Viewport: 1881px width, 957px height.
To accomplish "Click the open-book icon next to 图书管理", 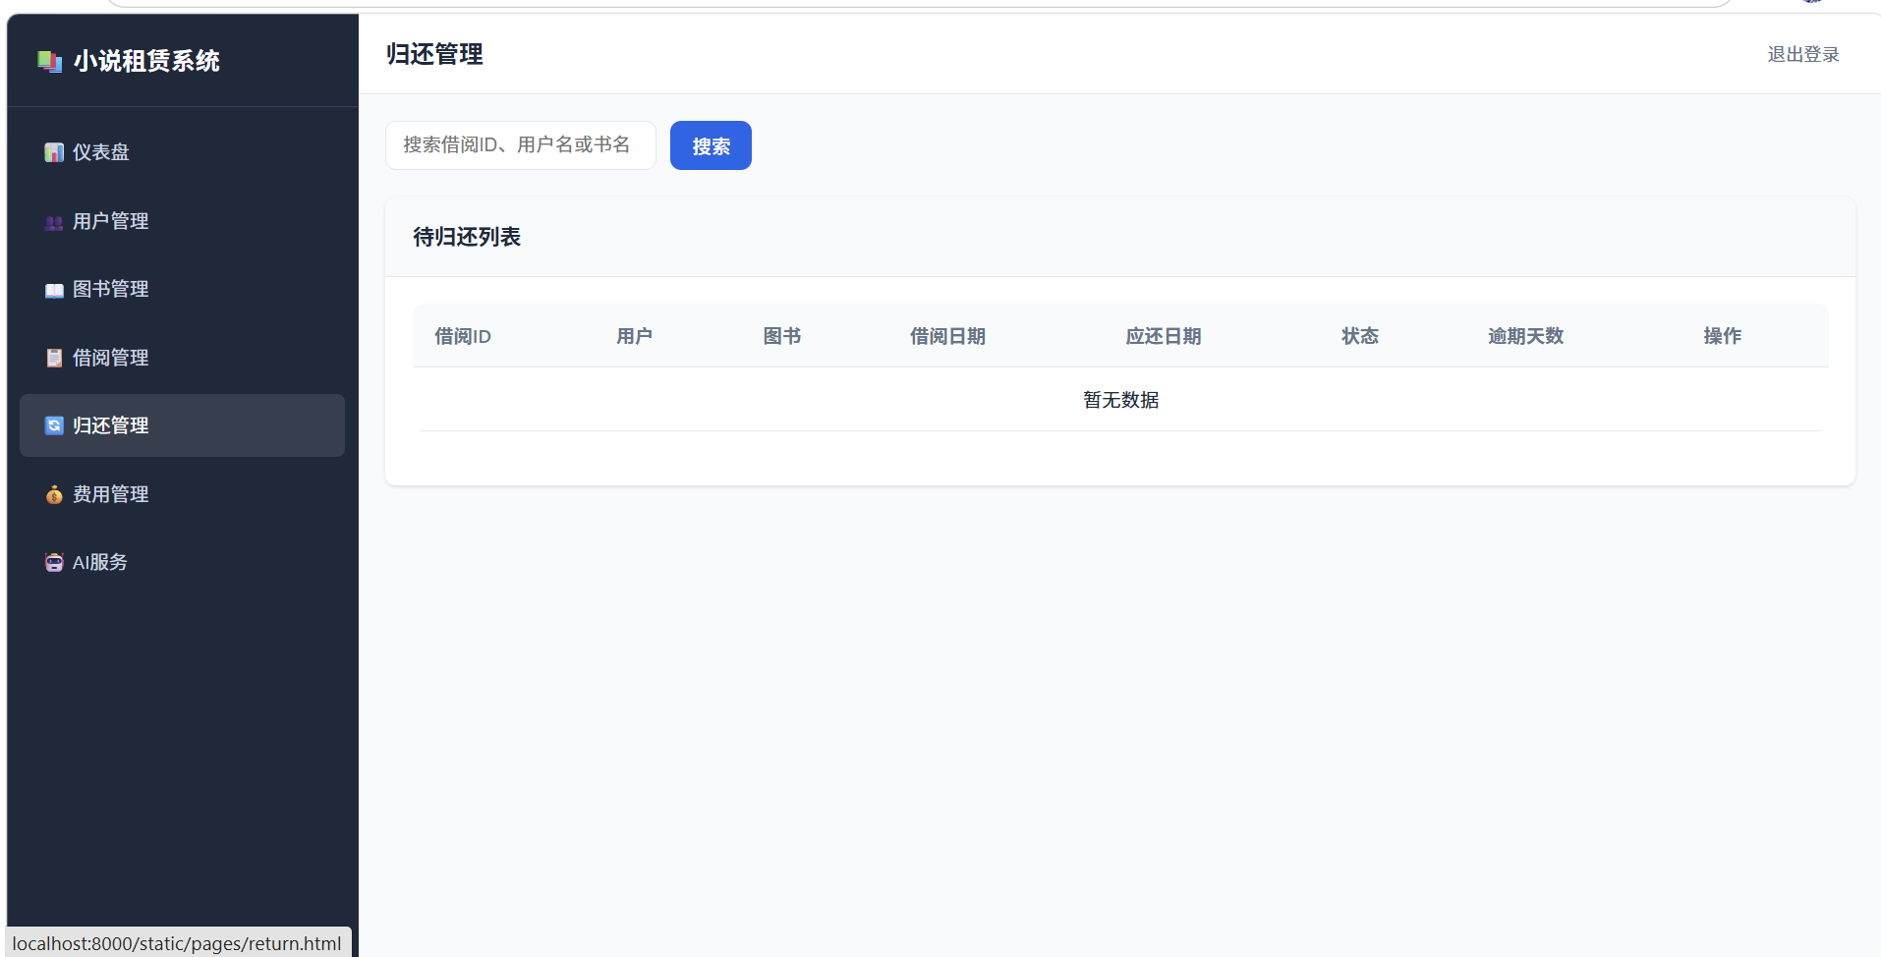I will coord(54,290).
